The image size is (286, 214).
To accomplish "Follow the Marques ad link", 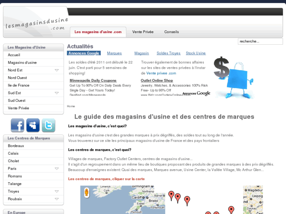I will 114,53.
